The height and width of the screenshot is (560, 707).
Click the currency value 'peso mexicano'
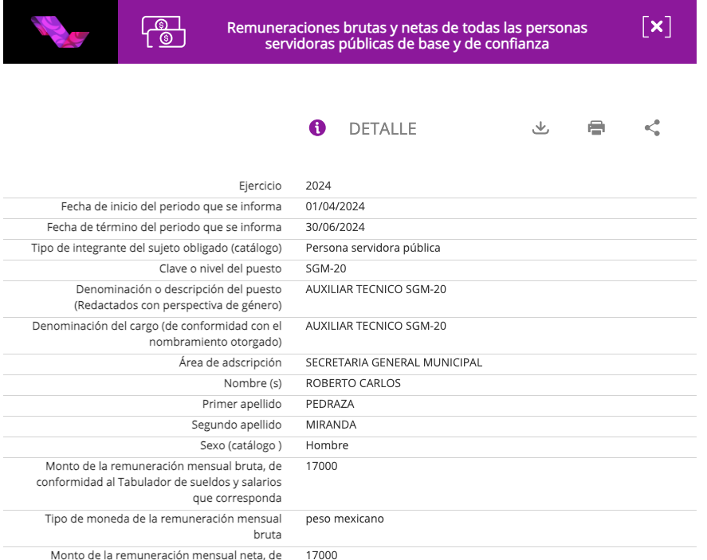(x=345, y=519)
